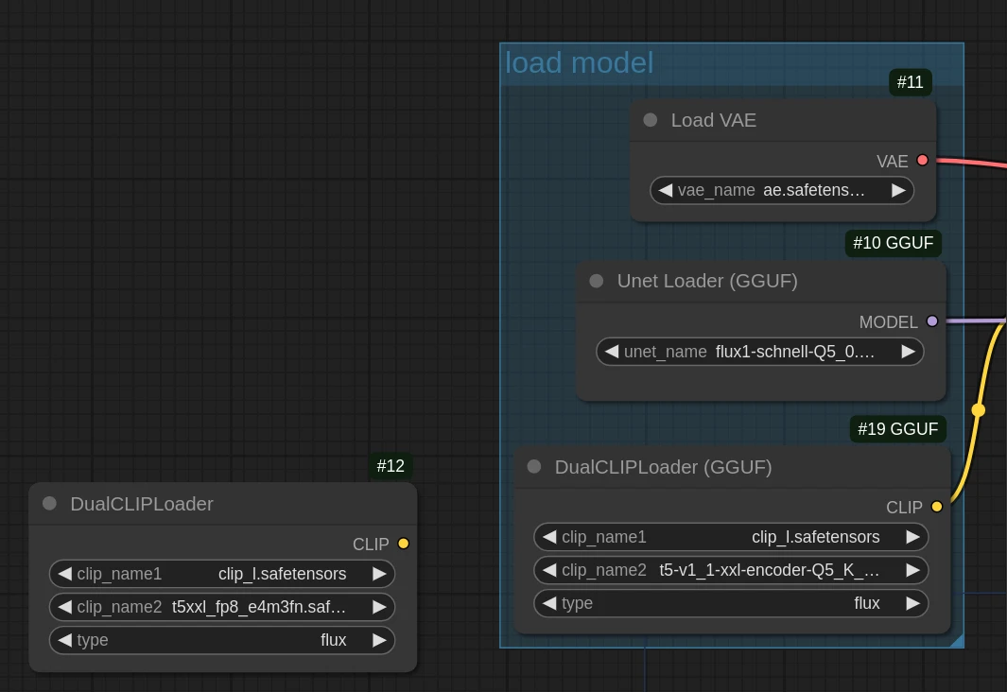The height and width of the screenshot is (692, 1007).
Task: Open clip_name1 selector in DualCLIPLoader (GGUF)
Action: [730, 537]
